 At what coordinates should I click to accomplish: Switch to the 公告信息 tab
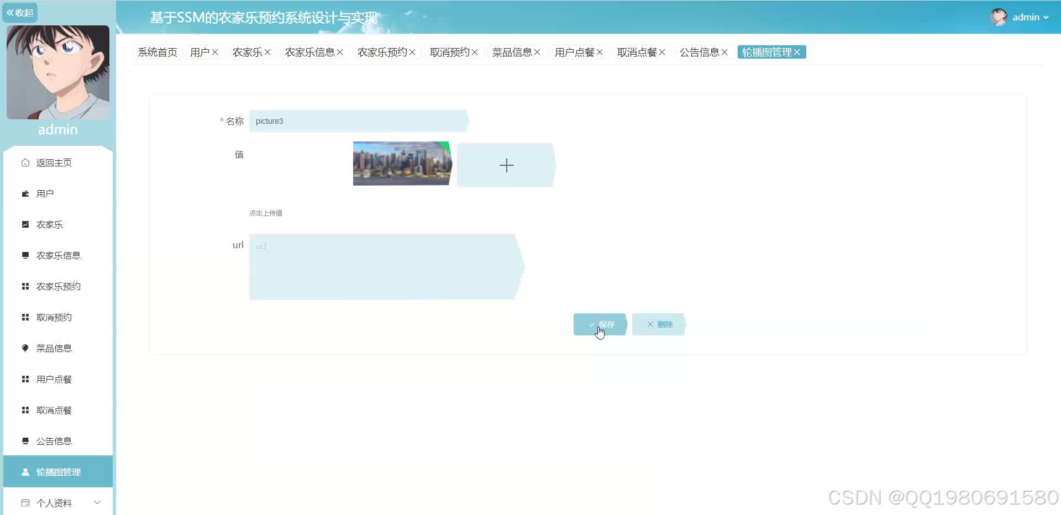coord(699,52)
